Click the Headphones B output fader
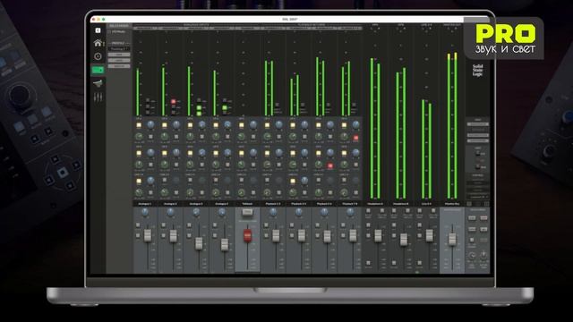This screenshot has width=573, height=322. pos(404,240)
